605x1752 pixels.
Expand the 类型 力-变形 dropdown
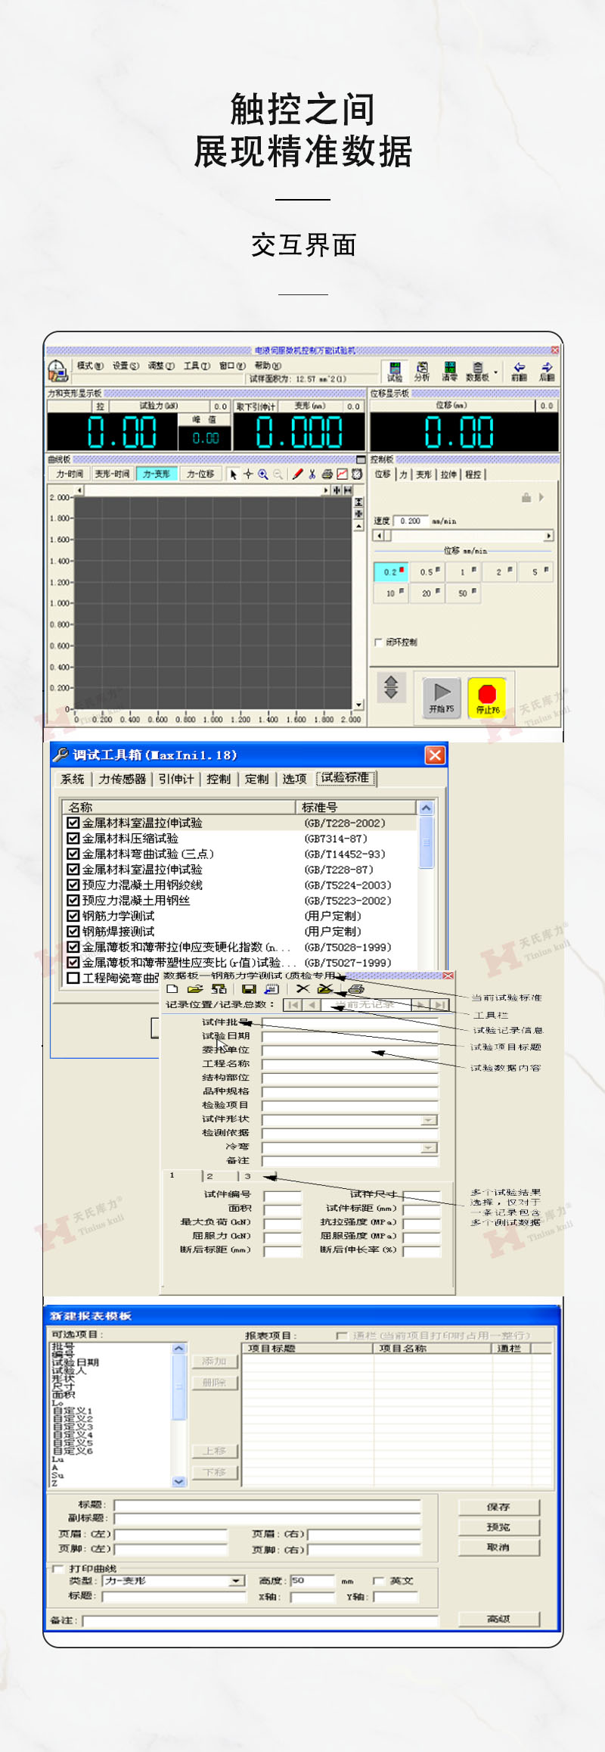pos(237,1581)
